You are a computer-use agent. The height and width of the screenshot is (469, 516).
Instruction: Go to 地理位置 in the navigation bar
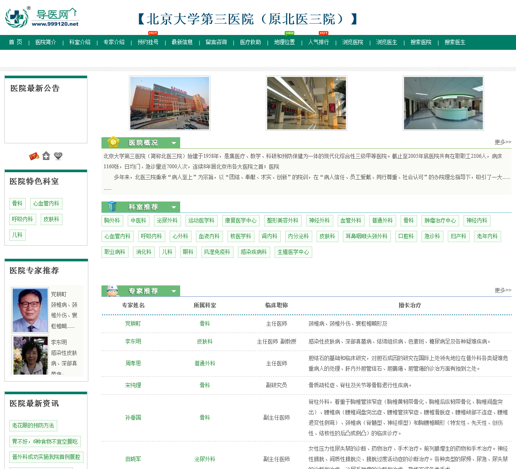284,42
